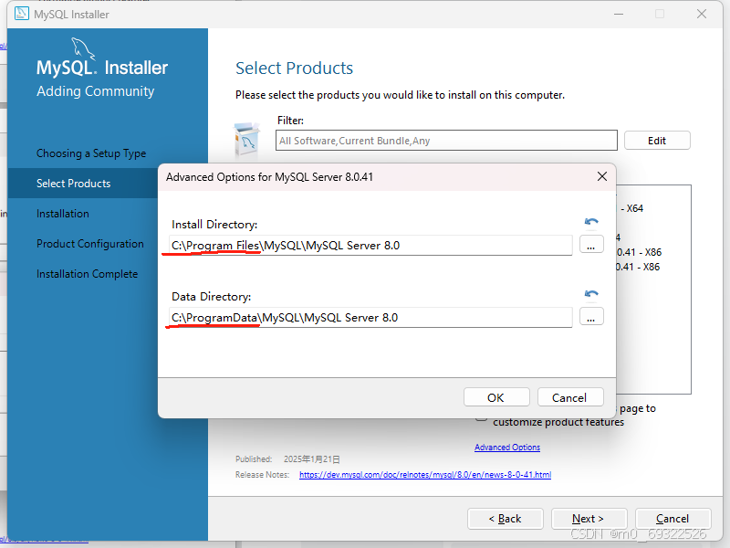Click inside the Data Directory path field

[x=370, y=317]
